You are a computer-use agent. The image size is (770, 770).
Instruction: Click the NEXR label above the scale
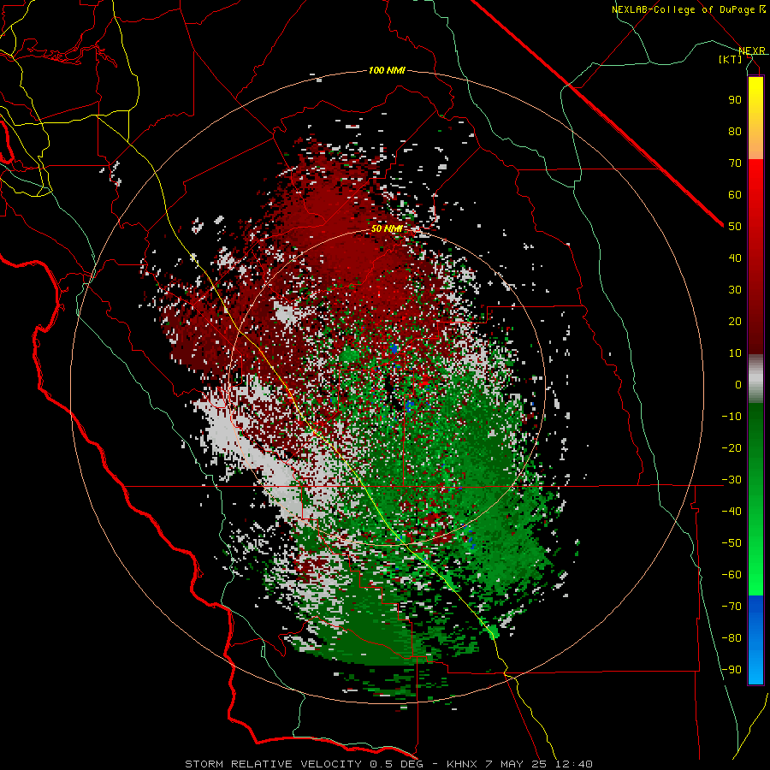(x=752, y=50)
